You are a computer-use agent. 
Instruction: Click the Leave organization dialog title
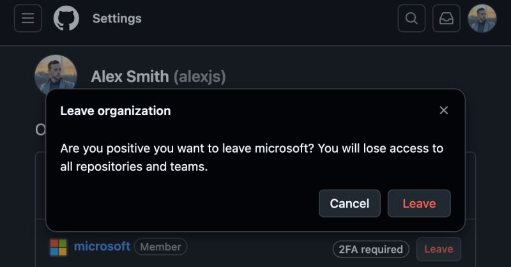pyautogui.click(x=116, y=111)
